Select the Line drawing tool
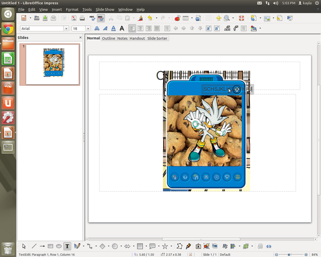Viewport: 321px width, 257px height. [x=34, y=246]
